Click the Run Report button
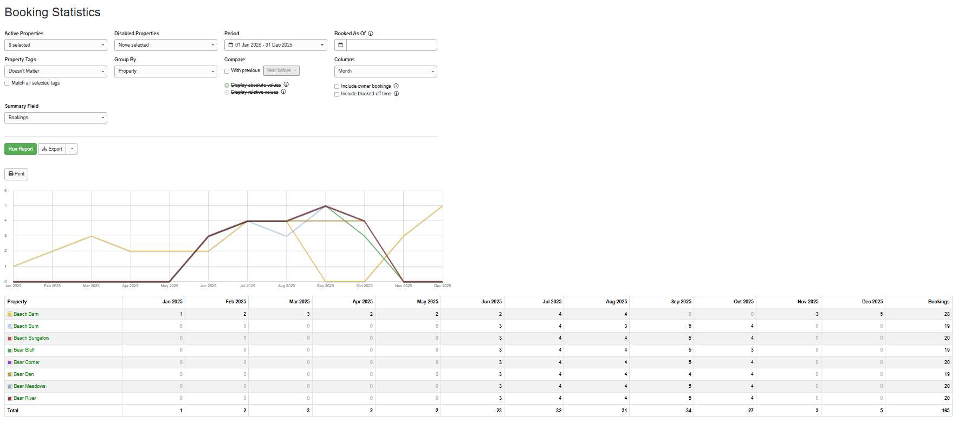Viewport: 958px width, 422px height. point(21,149)
